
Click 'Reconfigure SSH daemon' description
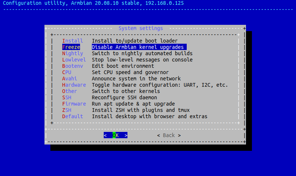(124, 97)
